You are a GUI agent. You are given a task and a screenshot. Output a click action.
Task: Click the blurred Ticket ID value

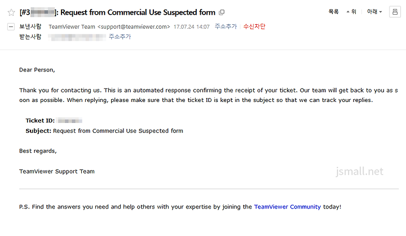click(x=69, y=121)
